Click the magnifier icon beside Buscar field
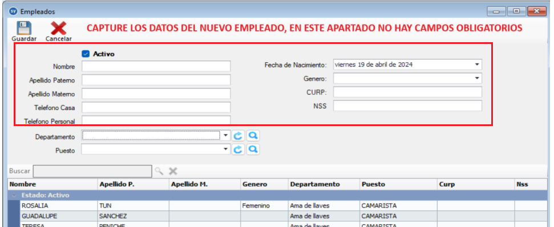554x227 pixels. (x=159, y=172)
